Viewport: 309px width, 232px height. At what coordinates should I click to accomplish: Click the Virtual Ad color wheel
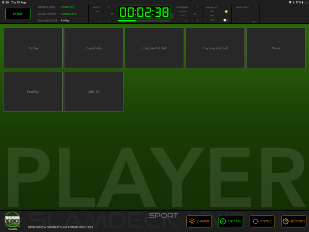click(226, 11)
